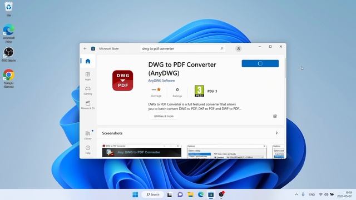
Task: Click the 0 Ratings count
Action: pyautogui.click(x=177, y=92)
